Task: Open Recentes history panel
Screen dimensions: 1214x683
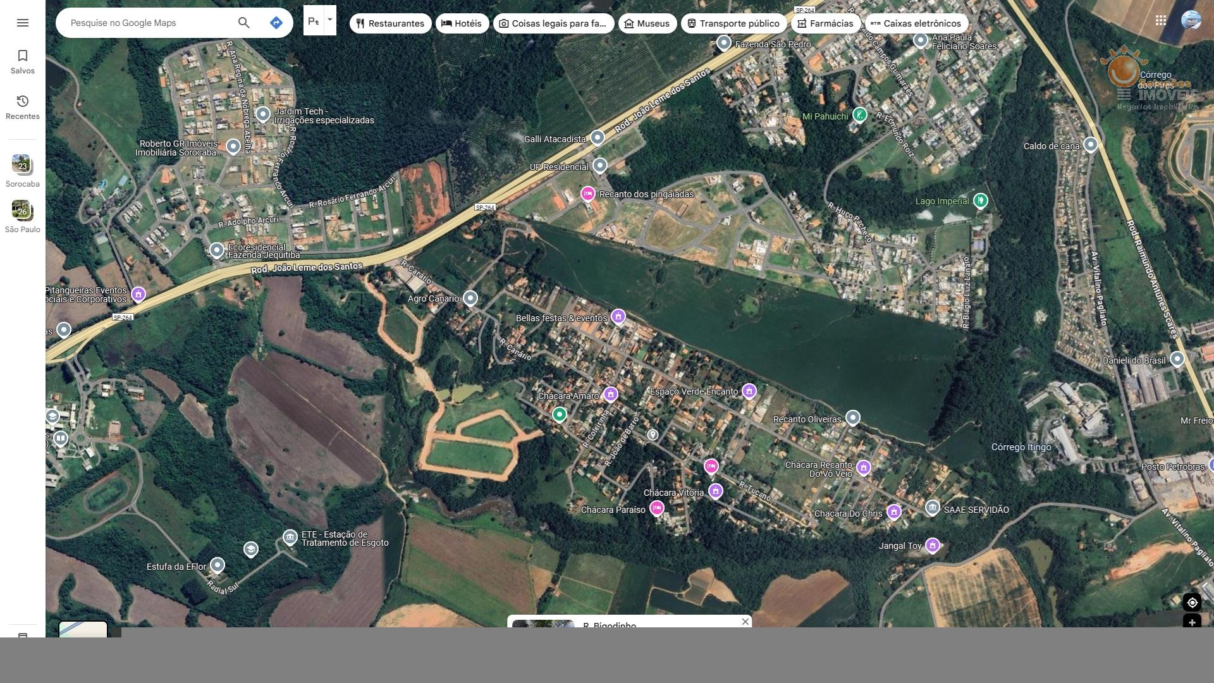Action: coord(23,108)
